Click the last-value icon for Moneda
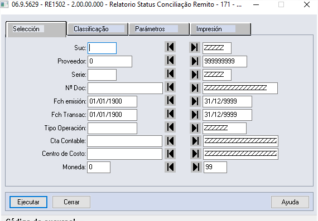The height and width of the screenshot is (221, 318). coord(196,167)
